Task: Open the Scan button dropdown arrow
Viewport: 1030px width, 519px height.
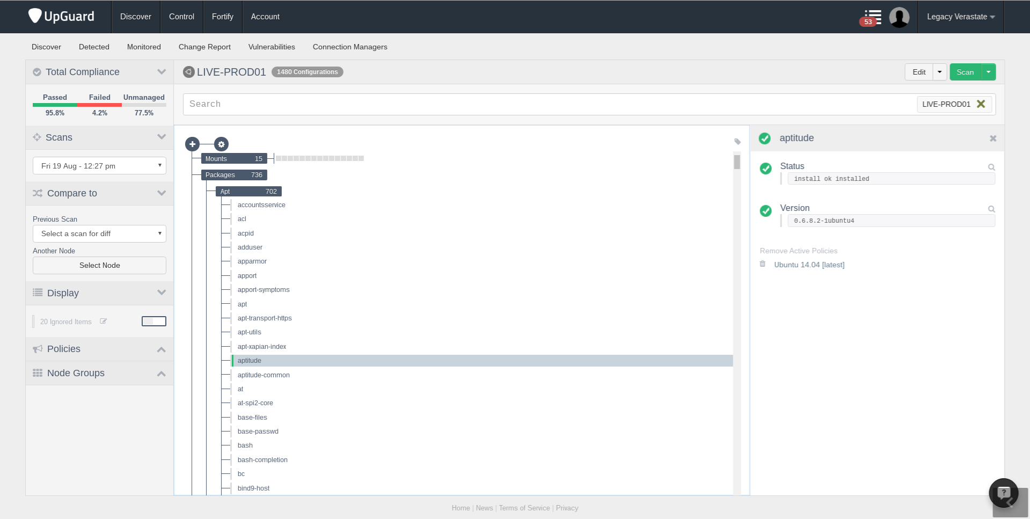Action: coord(989,72)
